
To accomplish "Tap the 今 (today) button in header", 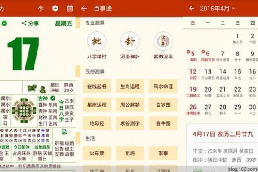I will tap(41, 8).
